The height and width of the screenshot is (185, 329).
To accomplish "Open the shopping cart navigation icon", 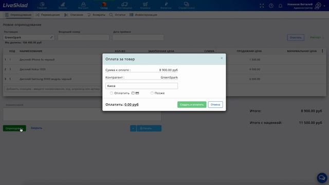I will point(145,6).
